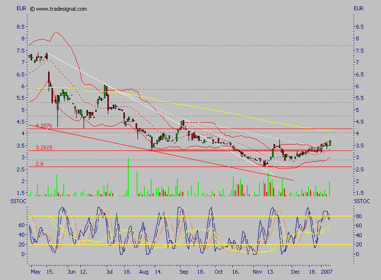The height and width of the screenshot is (280, 381).
Task: Click the 6 value on the right price axis
Action: [x=358, y=86]
